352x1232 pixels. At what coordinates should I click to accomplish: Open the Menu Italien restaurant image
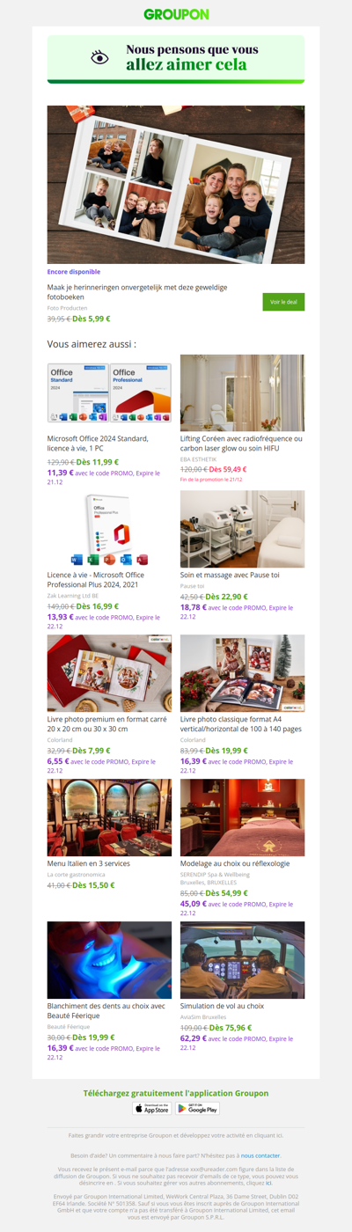109,817
